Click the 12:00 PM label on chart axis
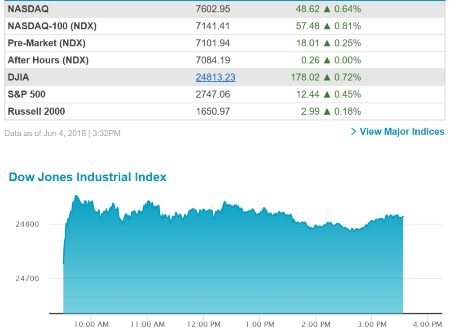The image size is (449, 330). (x=204, y=324)
